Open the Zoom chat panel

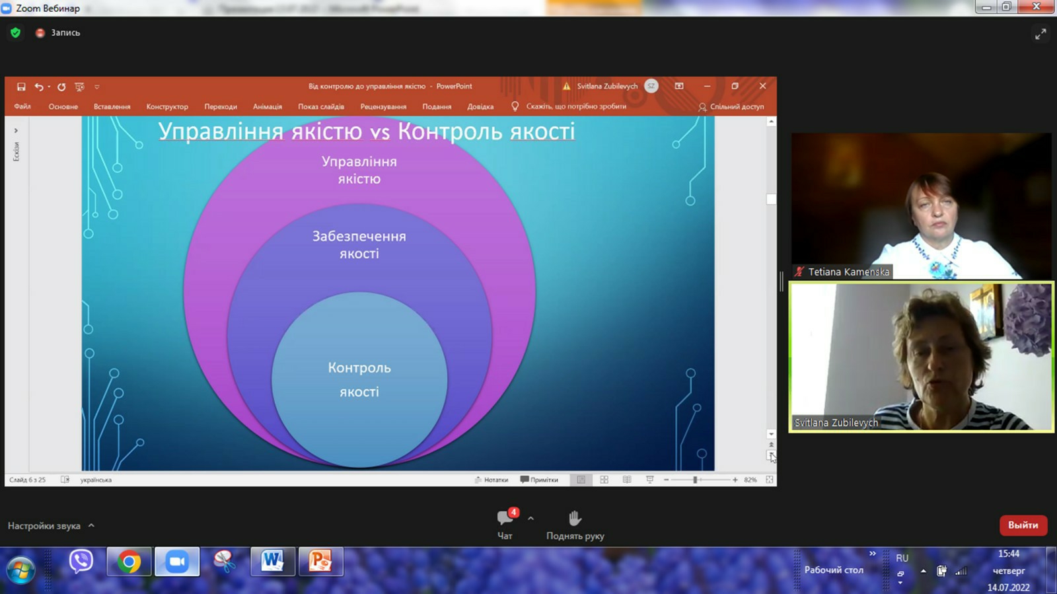pos(505,524)
